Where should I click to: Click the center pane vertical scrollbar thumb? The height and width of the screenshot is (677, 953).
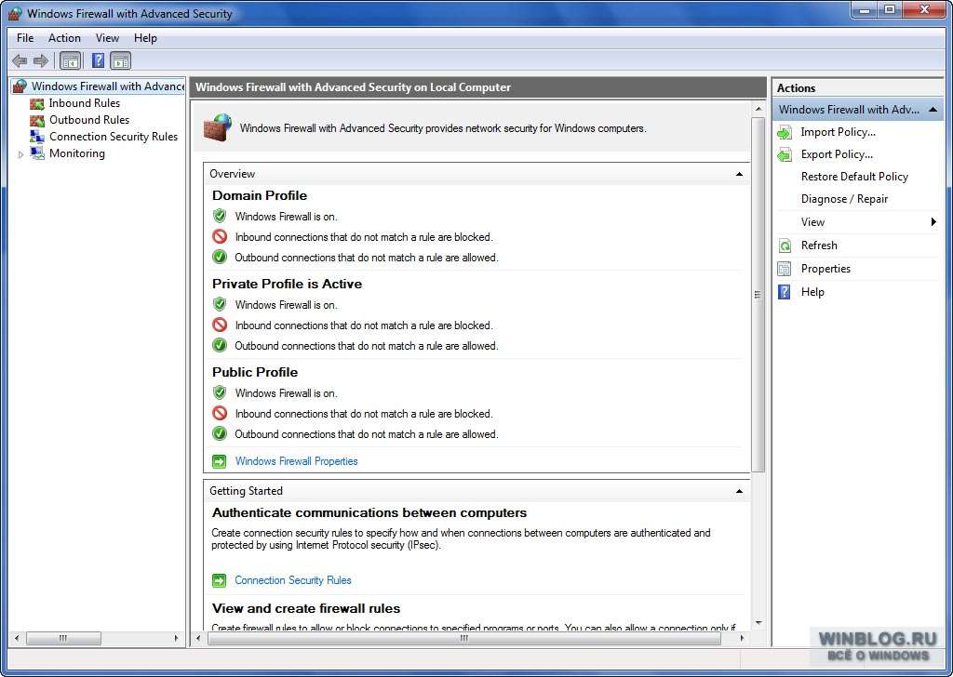758,295
